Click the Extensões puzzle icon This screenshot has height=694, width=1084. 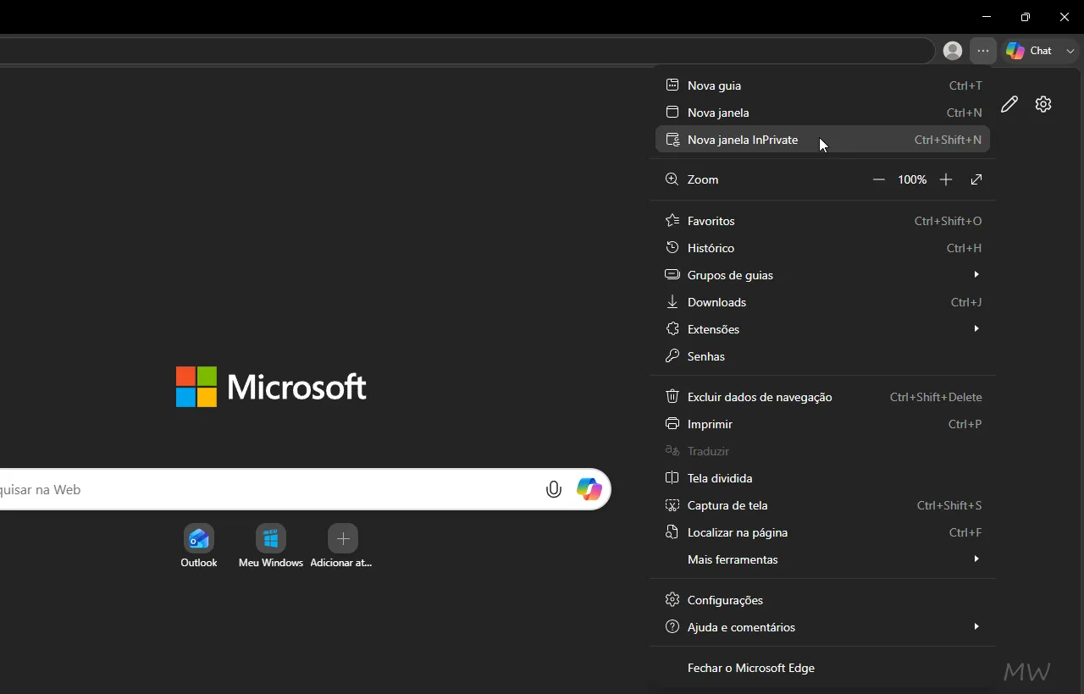[672, 329]
